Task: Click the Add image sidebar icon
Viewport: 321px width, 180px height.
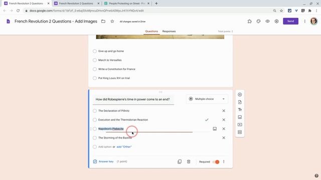Action: tap(240, 117)
